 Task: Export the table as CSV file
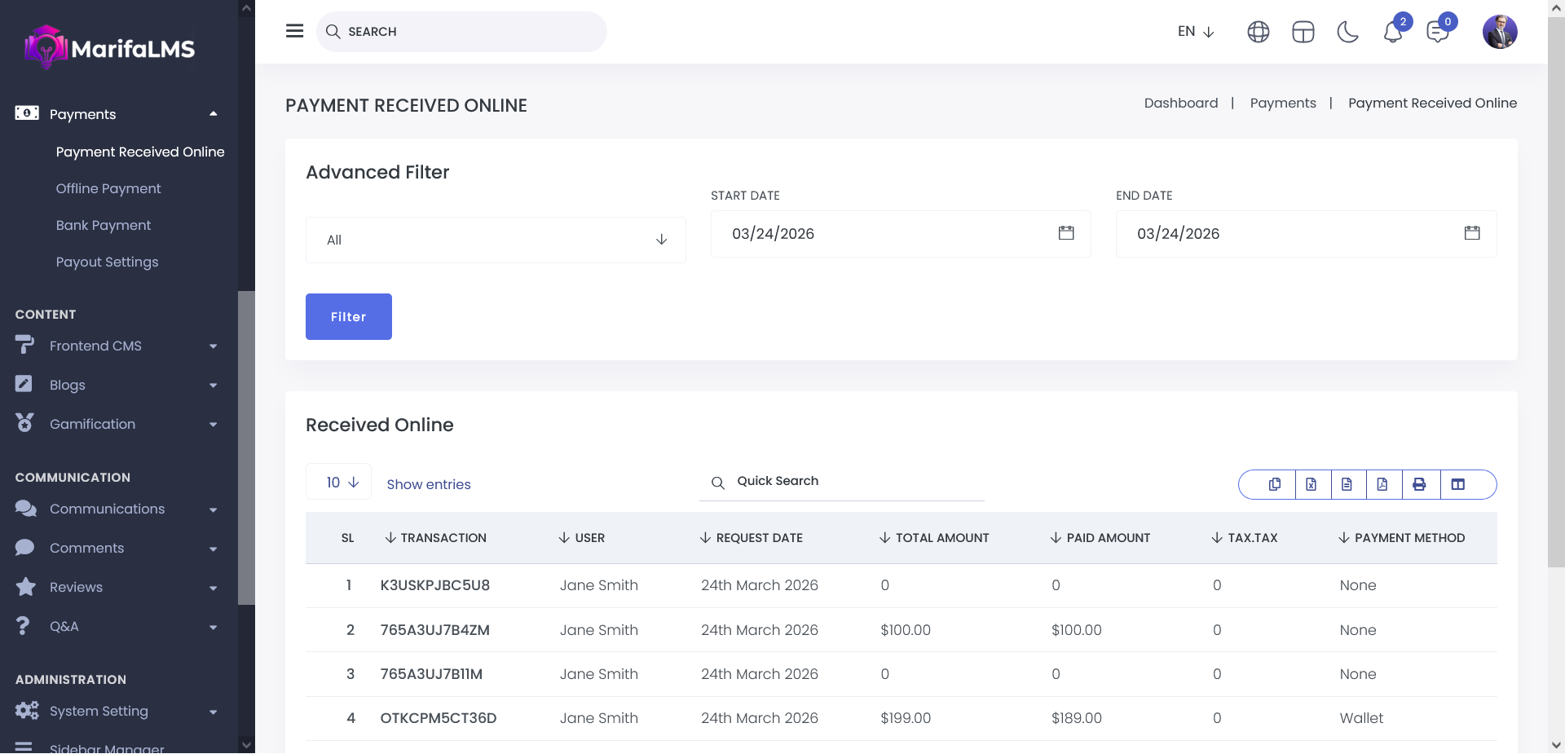pos(1347,484)
